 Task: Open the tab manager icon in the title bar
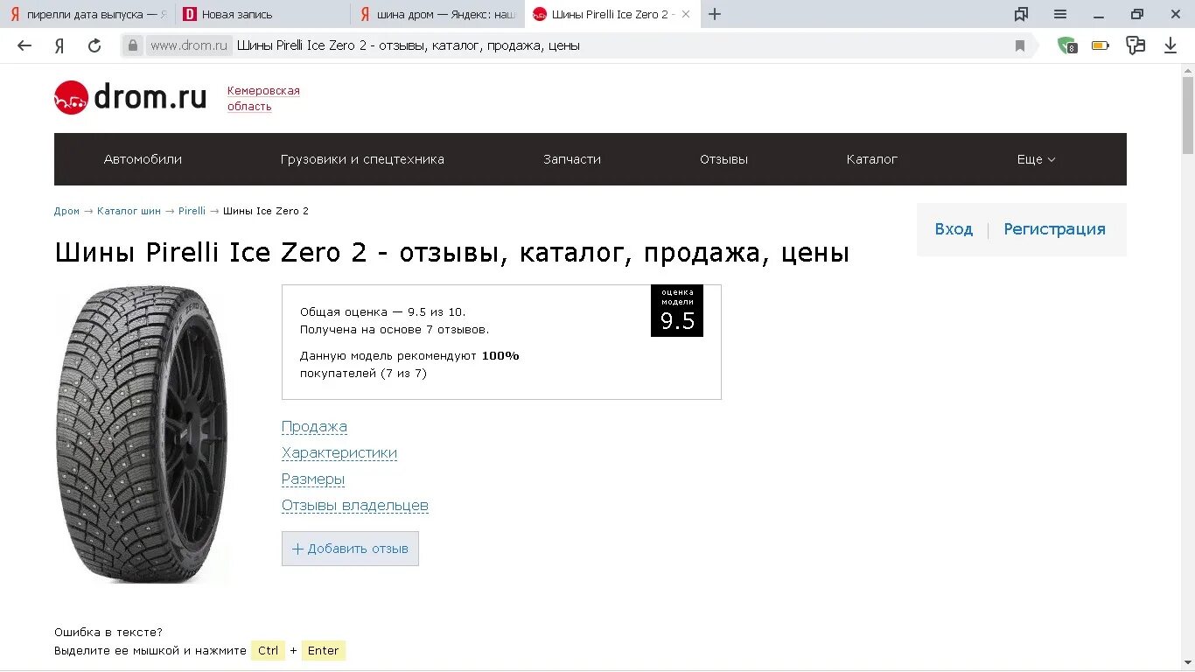1021,14
